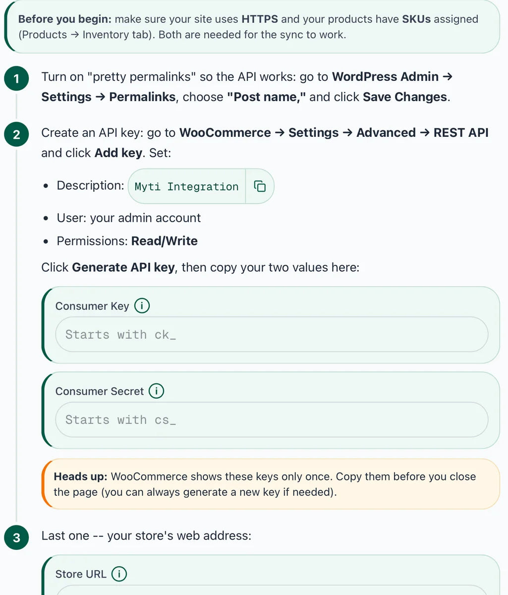Click the Before you begin notice box

(x=252, y=27)
